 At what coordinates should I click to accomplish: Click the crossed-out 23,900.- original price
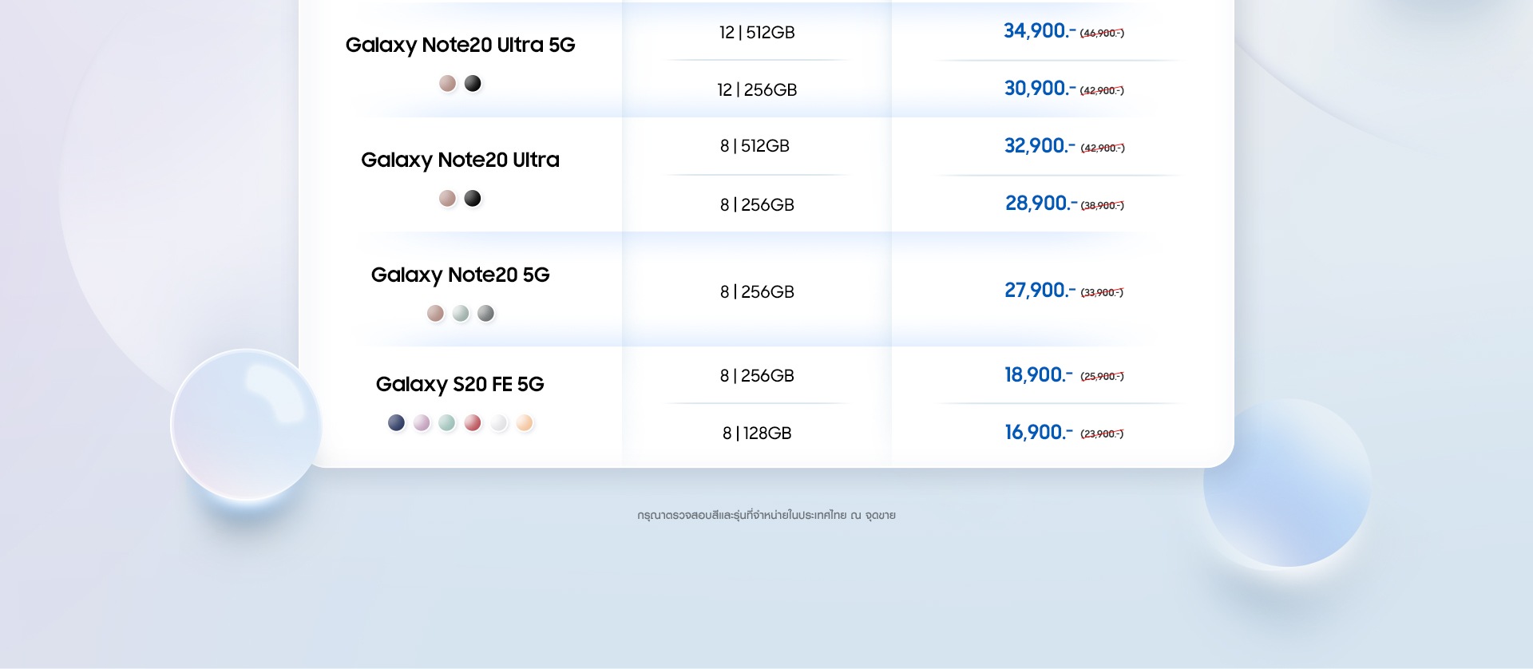tap(1102, 434)
